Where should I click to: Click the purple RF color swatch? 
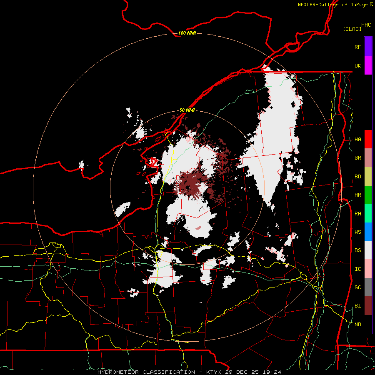click(x=368, y=47)
